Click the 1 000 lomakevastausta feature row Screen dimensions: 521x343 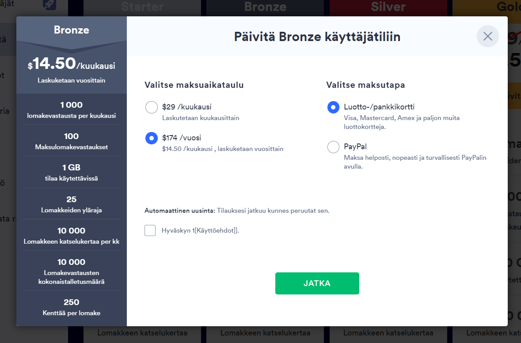click(x=72, y=110)
